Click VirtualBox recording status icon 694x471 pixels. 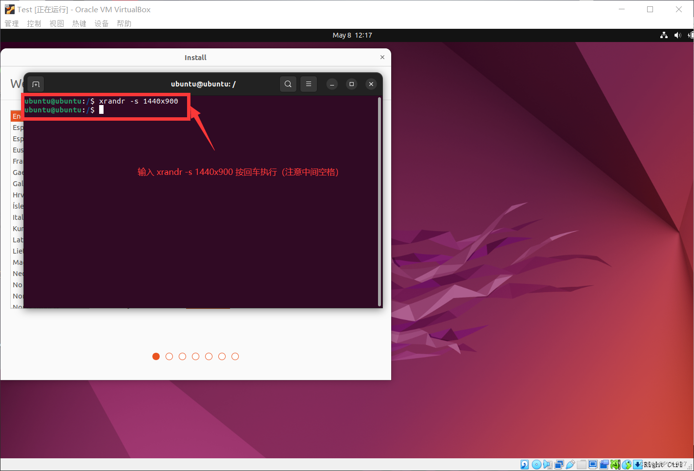(x=604, y=464)
